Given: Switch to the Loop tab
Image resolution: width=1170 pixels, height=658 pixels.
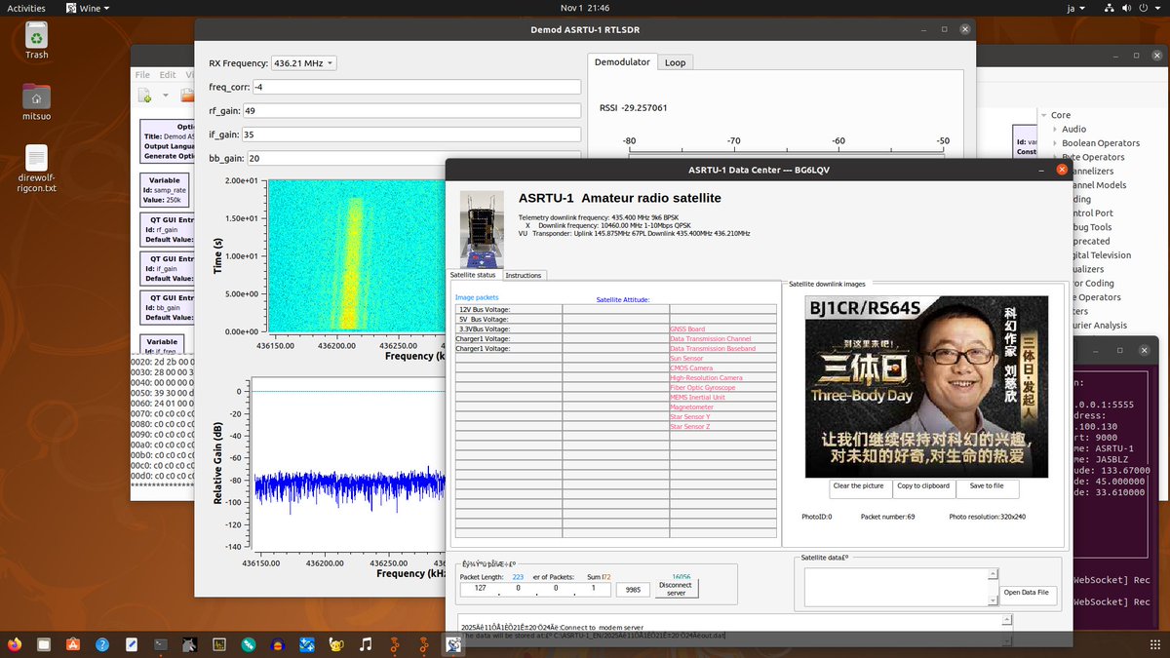Looking at the screenshot, I should [675, 61].
